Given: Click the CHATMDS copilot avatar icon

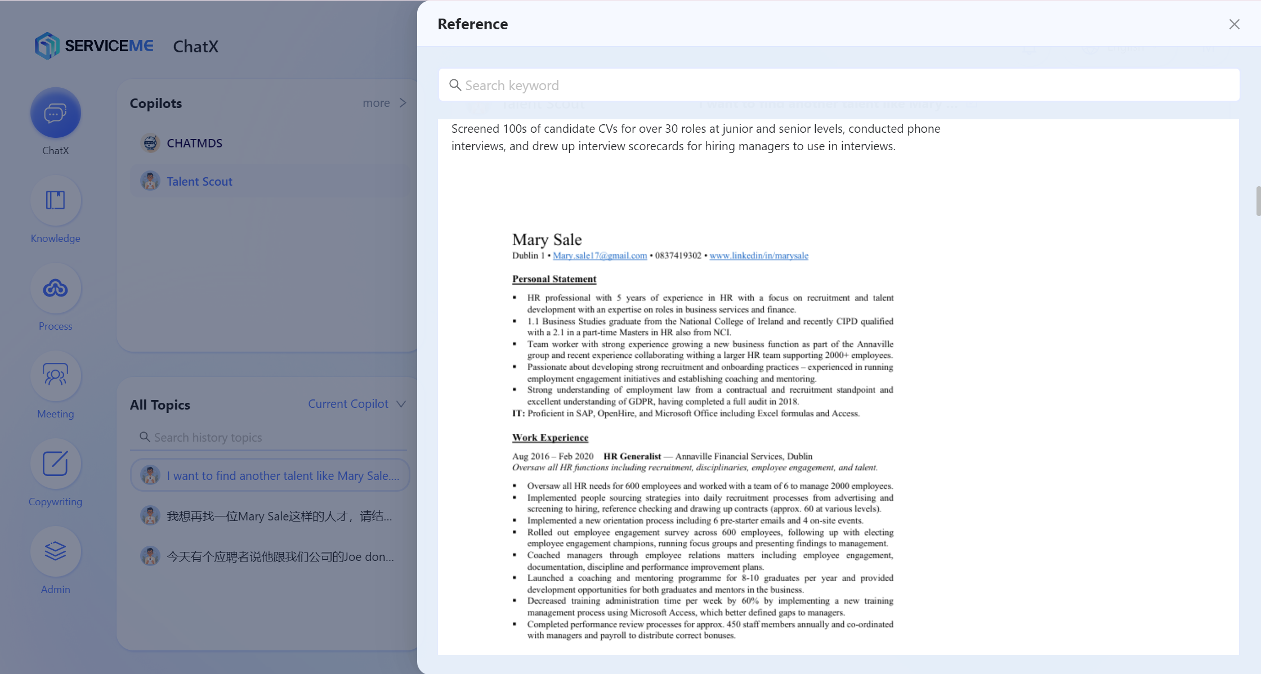Looking at the screenshot, I should (150, 143).
